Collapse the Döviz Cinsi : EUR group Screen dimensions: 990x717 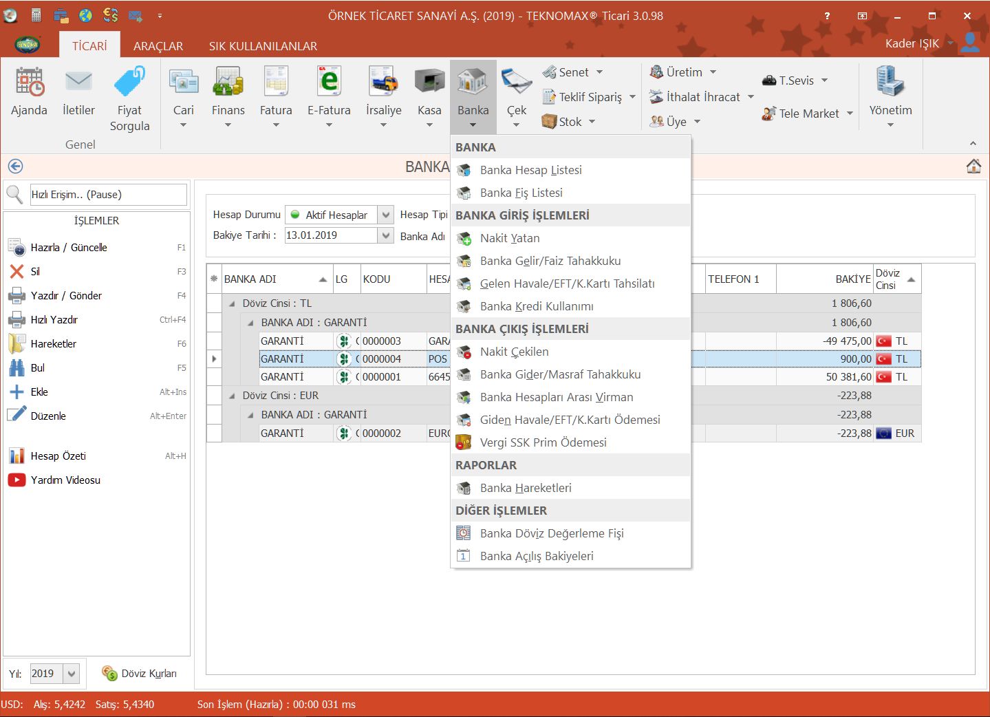[x=232, y=396]
